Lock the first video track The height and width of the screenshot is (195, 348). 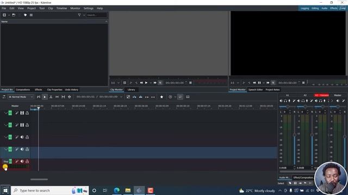tap(27, 113)
